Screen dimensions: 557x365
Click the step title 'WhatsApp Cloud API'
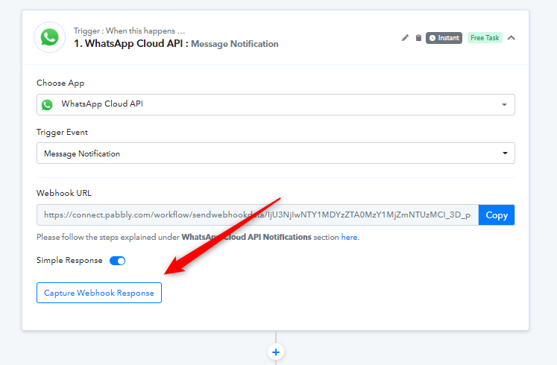click(x=133, y=44)
